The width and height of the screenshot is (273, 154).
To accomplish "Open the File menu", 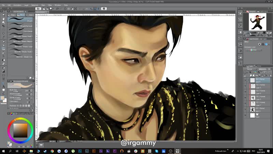I will 3,5.
